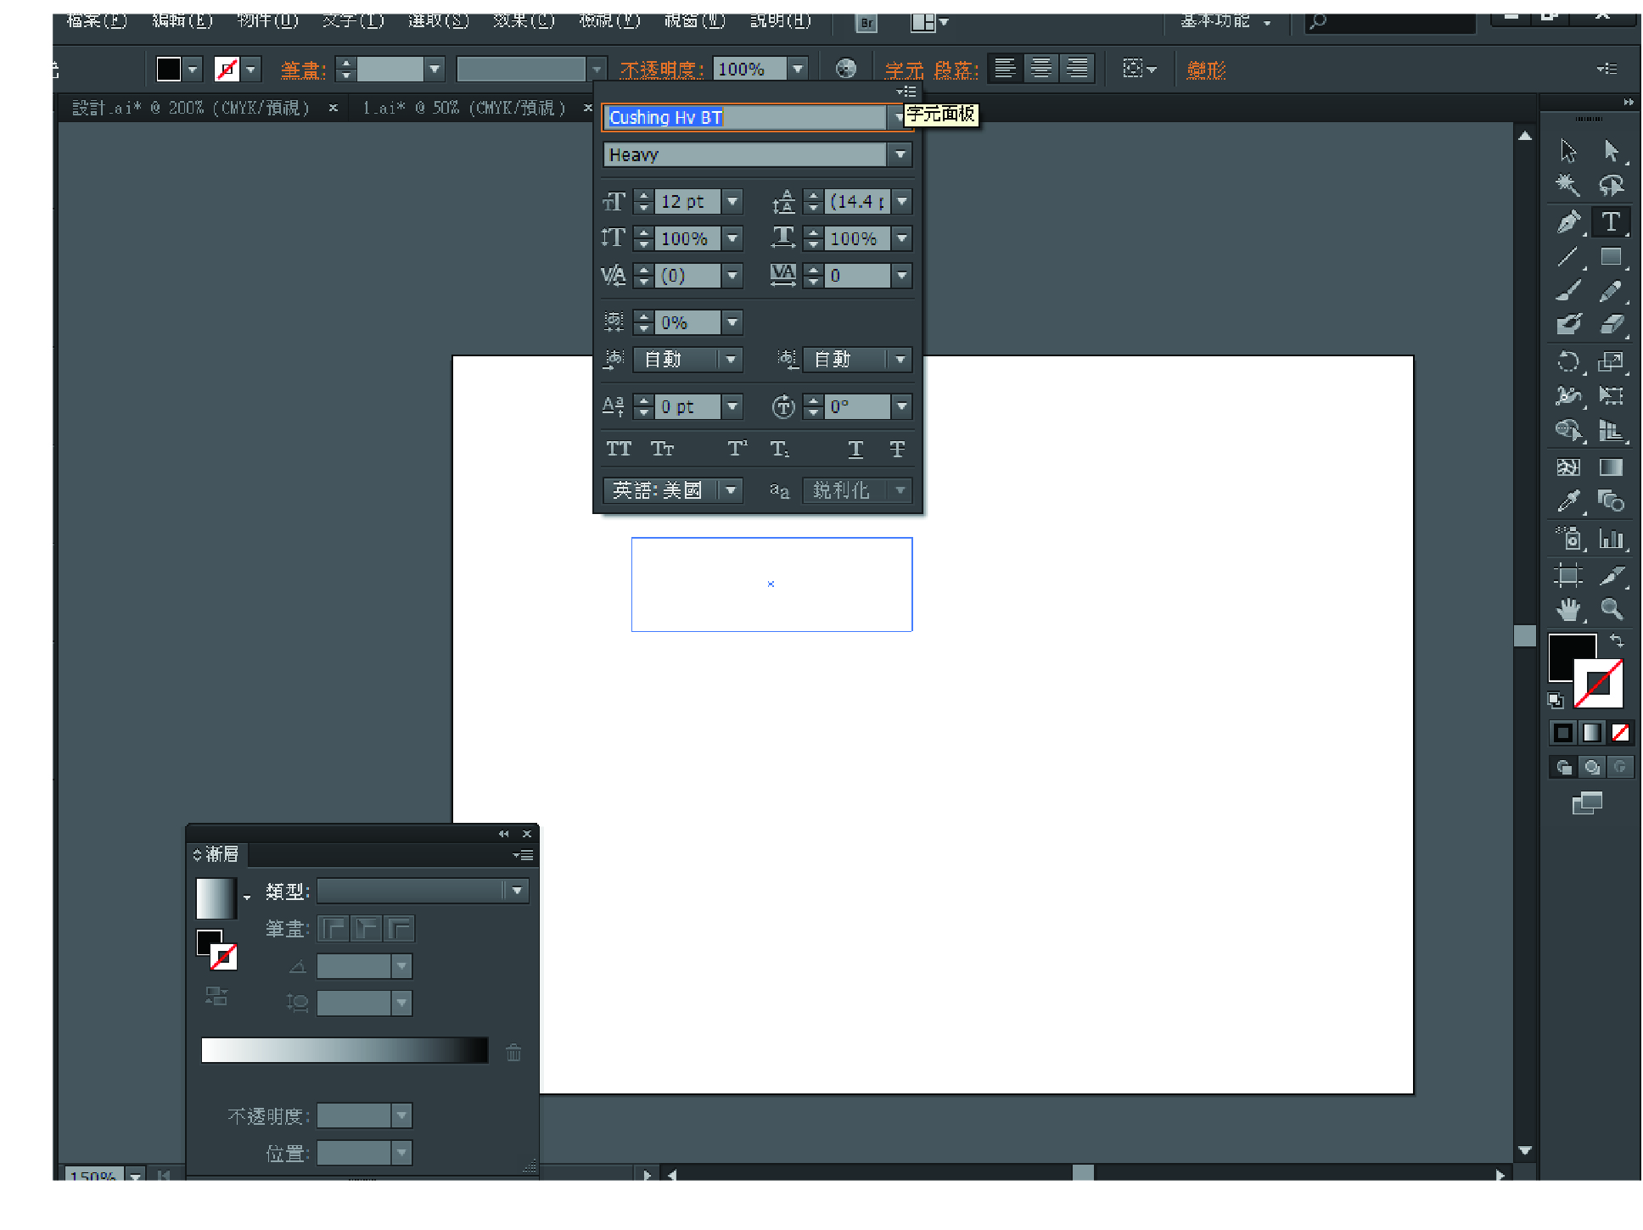Open the Heavy font style dropdown
The image size is (1643, 1230).
[x=900, y=154]
